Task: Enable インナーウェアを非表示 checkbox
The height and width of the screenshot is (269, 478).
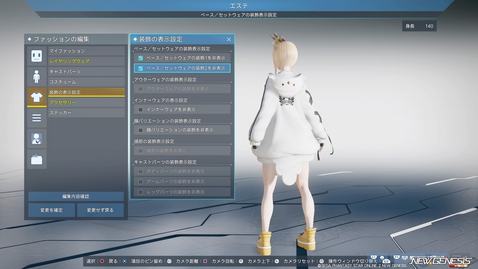Action: (x=141, y=110)
